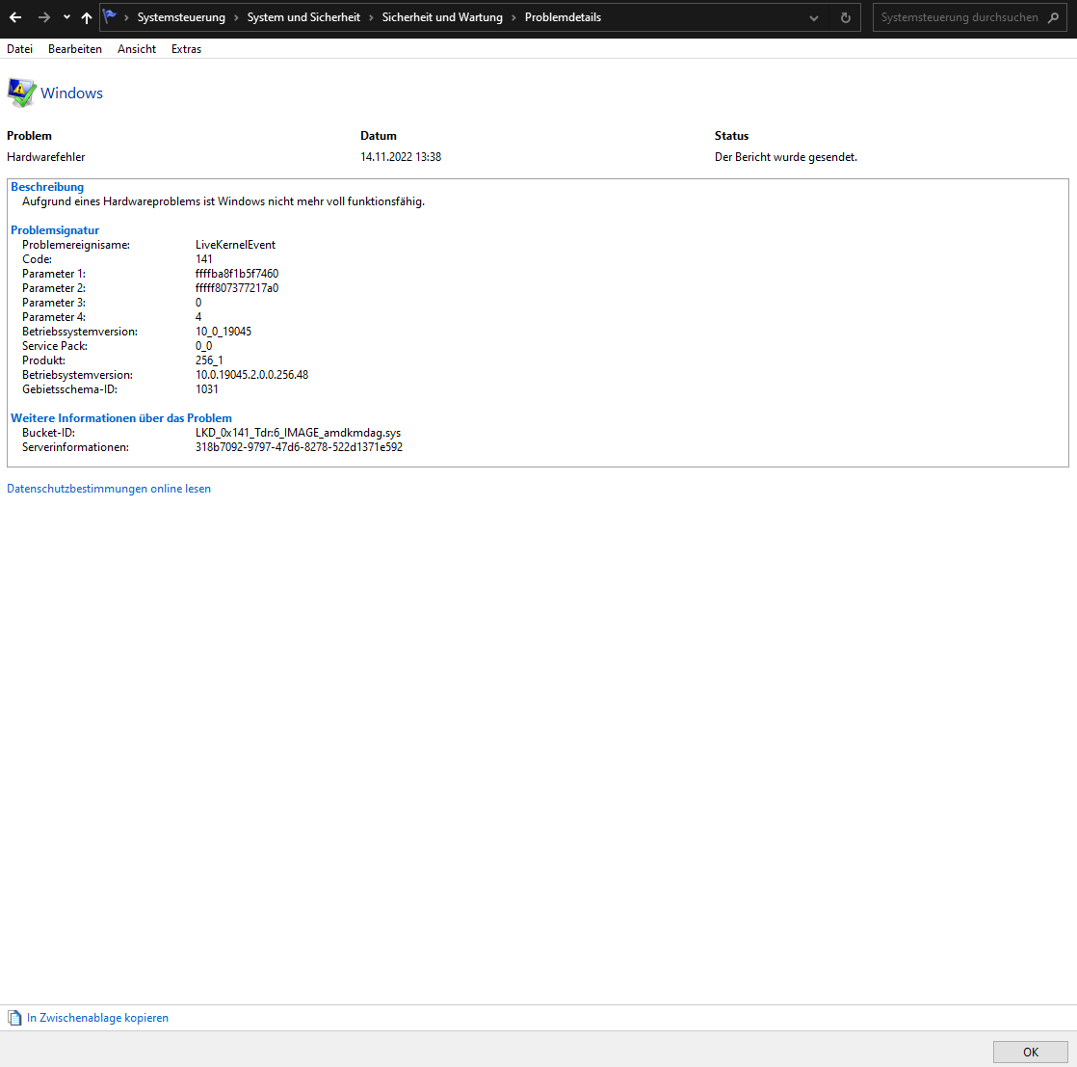The width and height of the screenshot is (1077, 1067).
Task: Click the Sicherheit und Wartung breadcrumb
Action: pyautogui.click(x=442, y=18)
